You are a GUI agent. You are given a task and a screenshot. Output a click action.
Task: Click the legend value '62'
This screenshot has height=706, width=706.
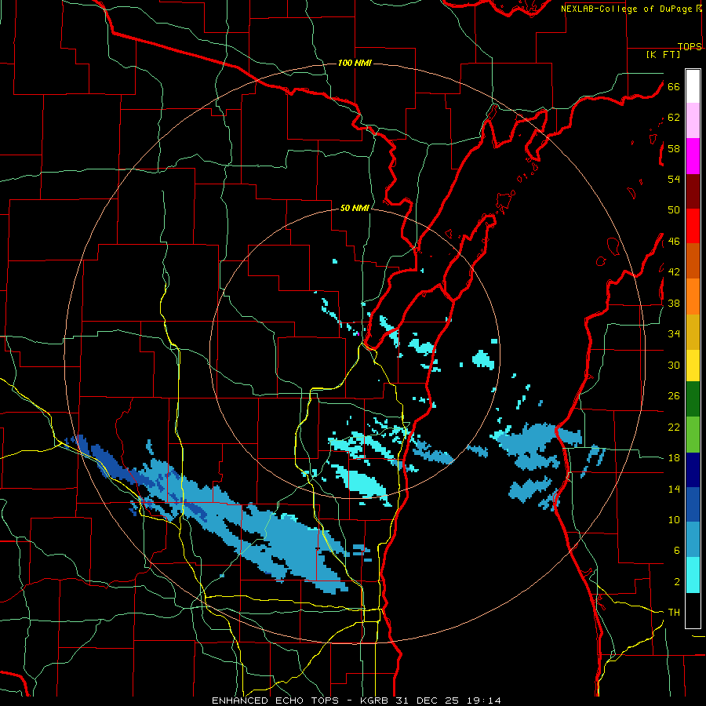pyautogui.click(x=674, y=118)
